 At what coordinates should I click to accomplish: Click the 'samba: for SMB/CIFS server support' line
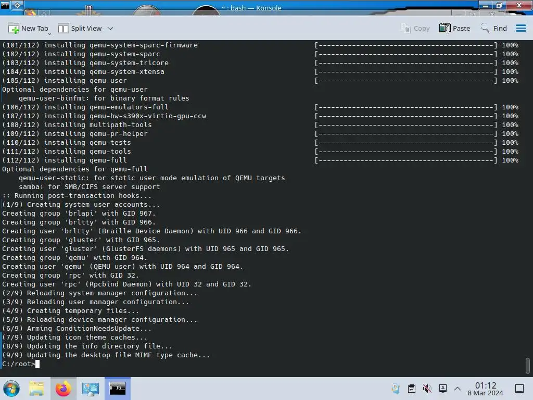90,187
